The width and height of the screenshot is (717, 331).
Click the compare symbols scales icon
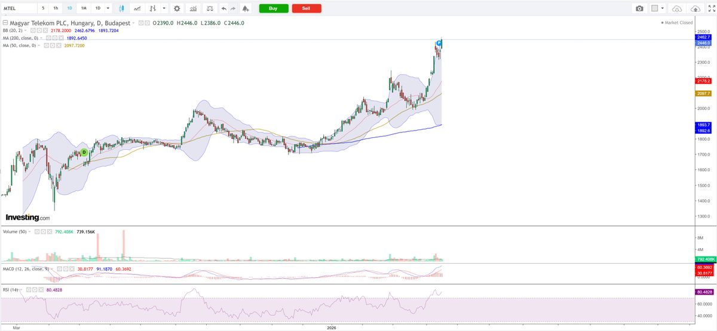pos(209,8)
